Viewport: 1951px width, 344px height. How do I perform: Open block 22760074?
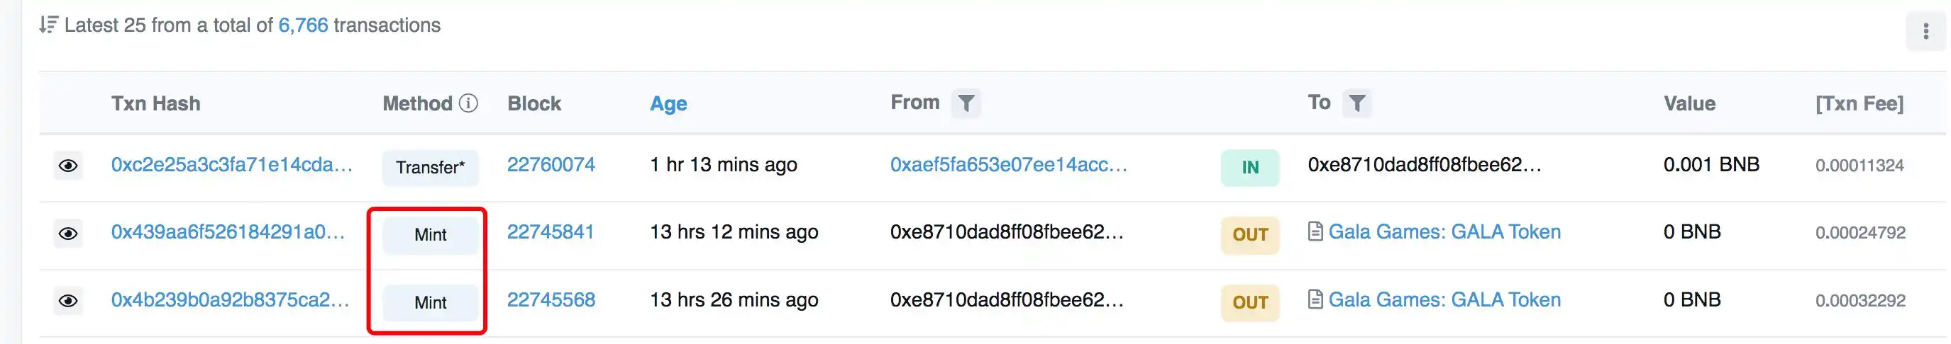[x=551, y=165]
